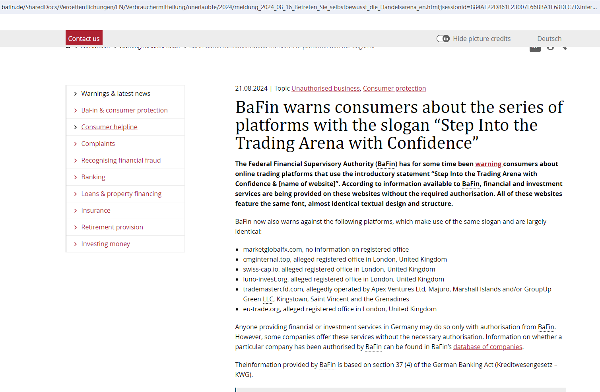Click the chevron icon beside Investing money
Viewport: 600px width, 392px height.
pyautogui.click(x=75, y=244)
